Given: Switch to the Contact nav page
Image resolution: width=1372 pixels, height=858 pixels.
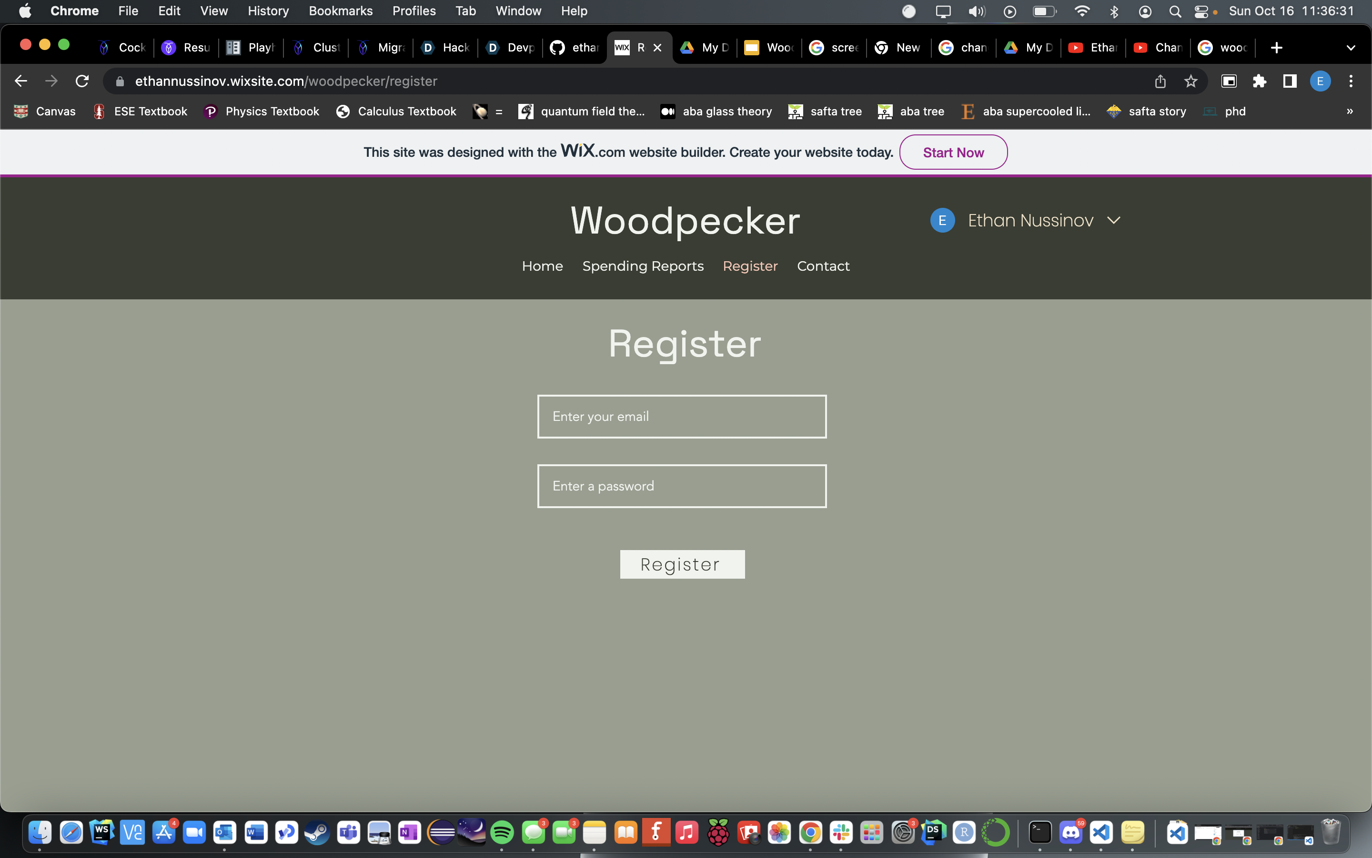Looking at the screenshot, I should click(823, 266).
